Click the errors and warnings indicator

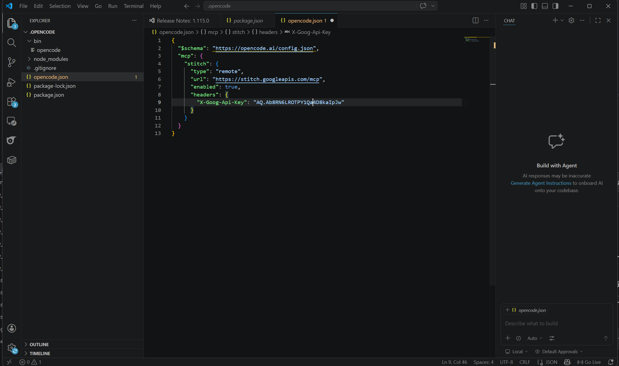pos(30,362)
